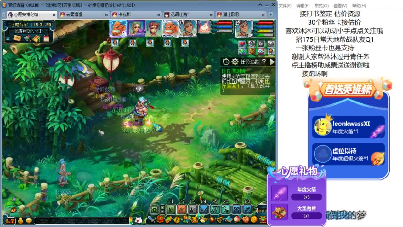Use the F8 skill shortcut slot
Viewport: 403px width, 227px height.
[x=247, y=209]
